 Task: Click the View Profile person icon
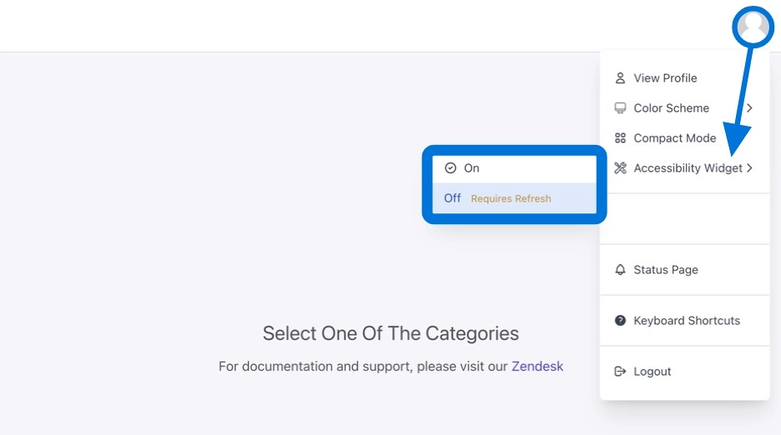tap(620, 78)
